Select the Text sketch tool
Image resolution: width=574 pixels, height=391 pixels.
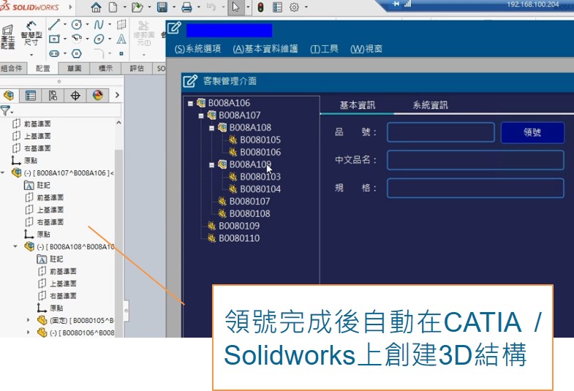tap(121, 39)
